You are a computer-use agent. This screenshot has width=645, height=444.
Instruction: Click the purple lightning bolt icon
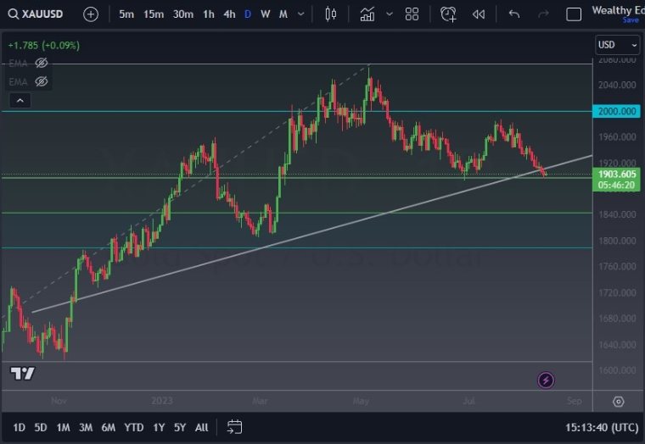click(x=546, y=380)
